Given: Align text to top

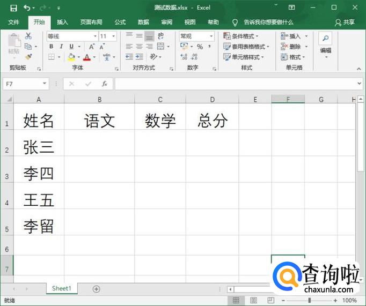Looking at the screenshot, I should (x=129, y=35).
